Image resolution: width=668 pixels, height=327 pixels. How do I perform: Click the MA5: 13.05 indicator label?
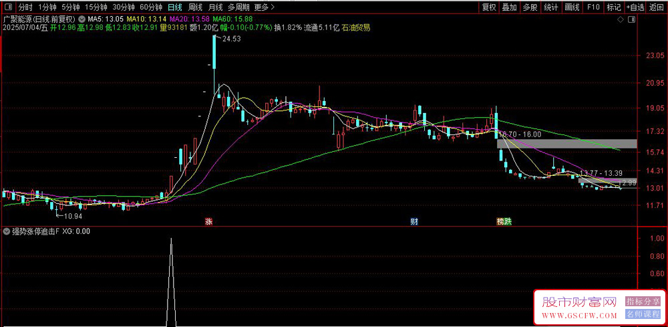pos(106,19)
